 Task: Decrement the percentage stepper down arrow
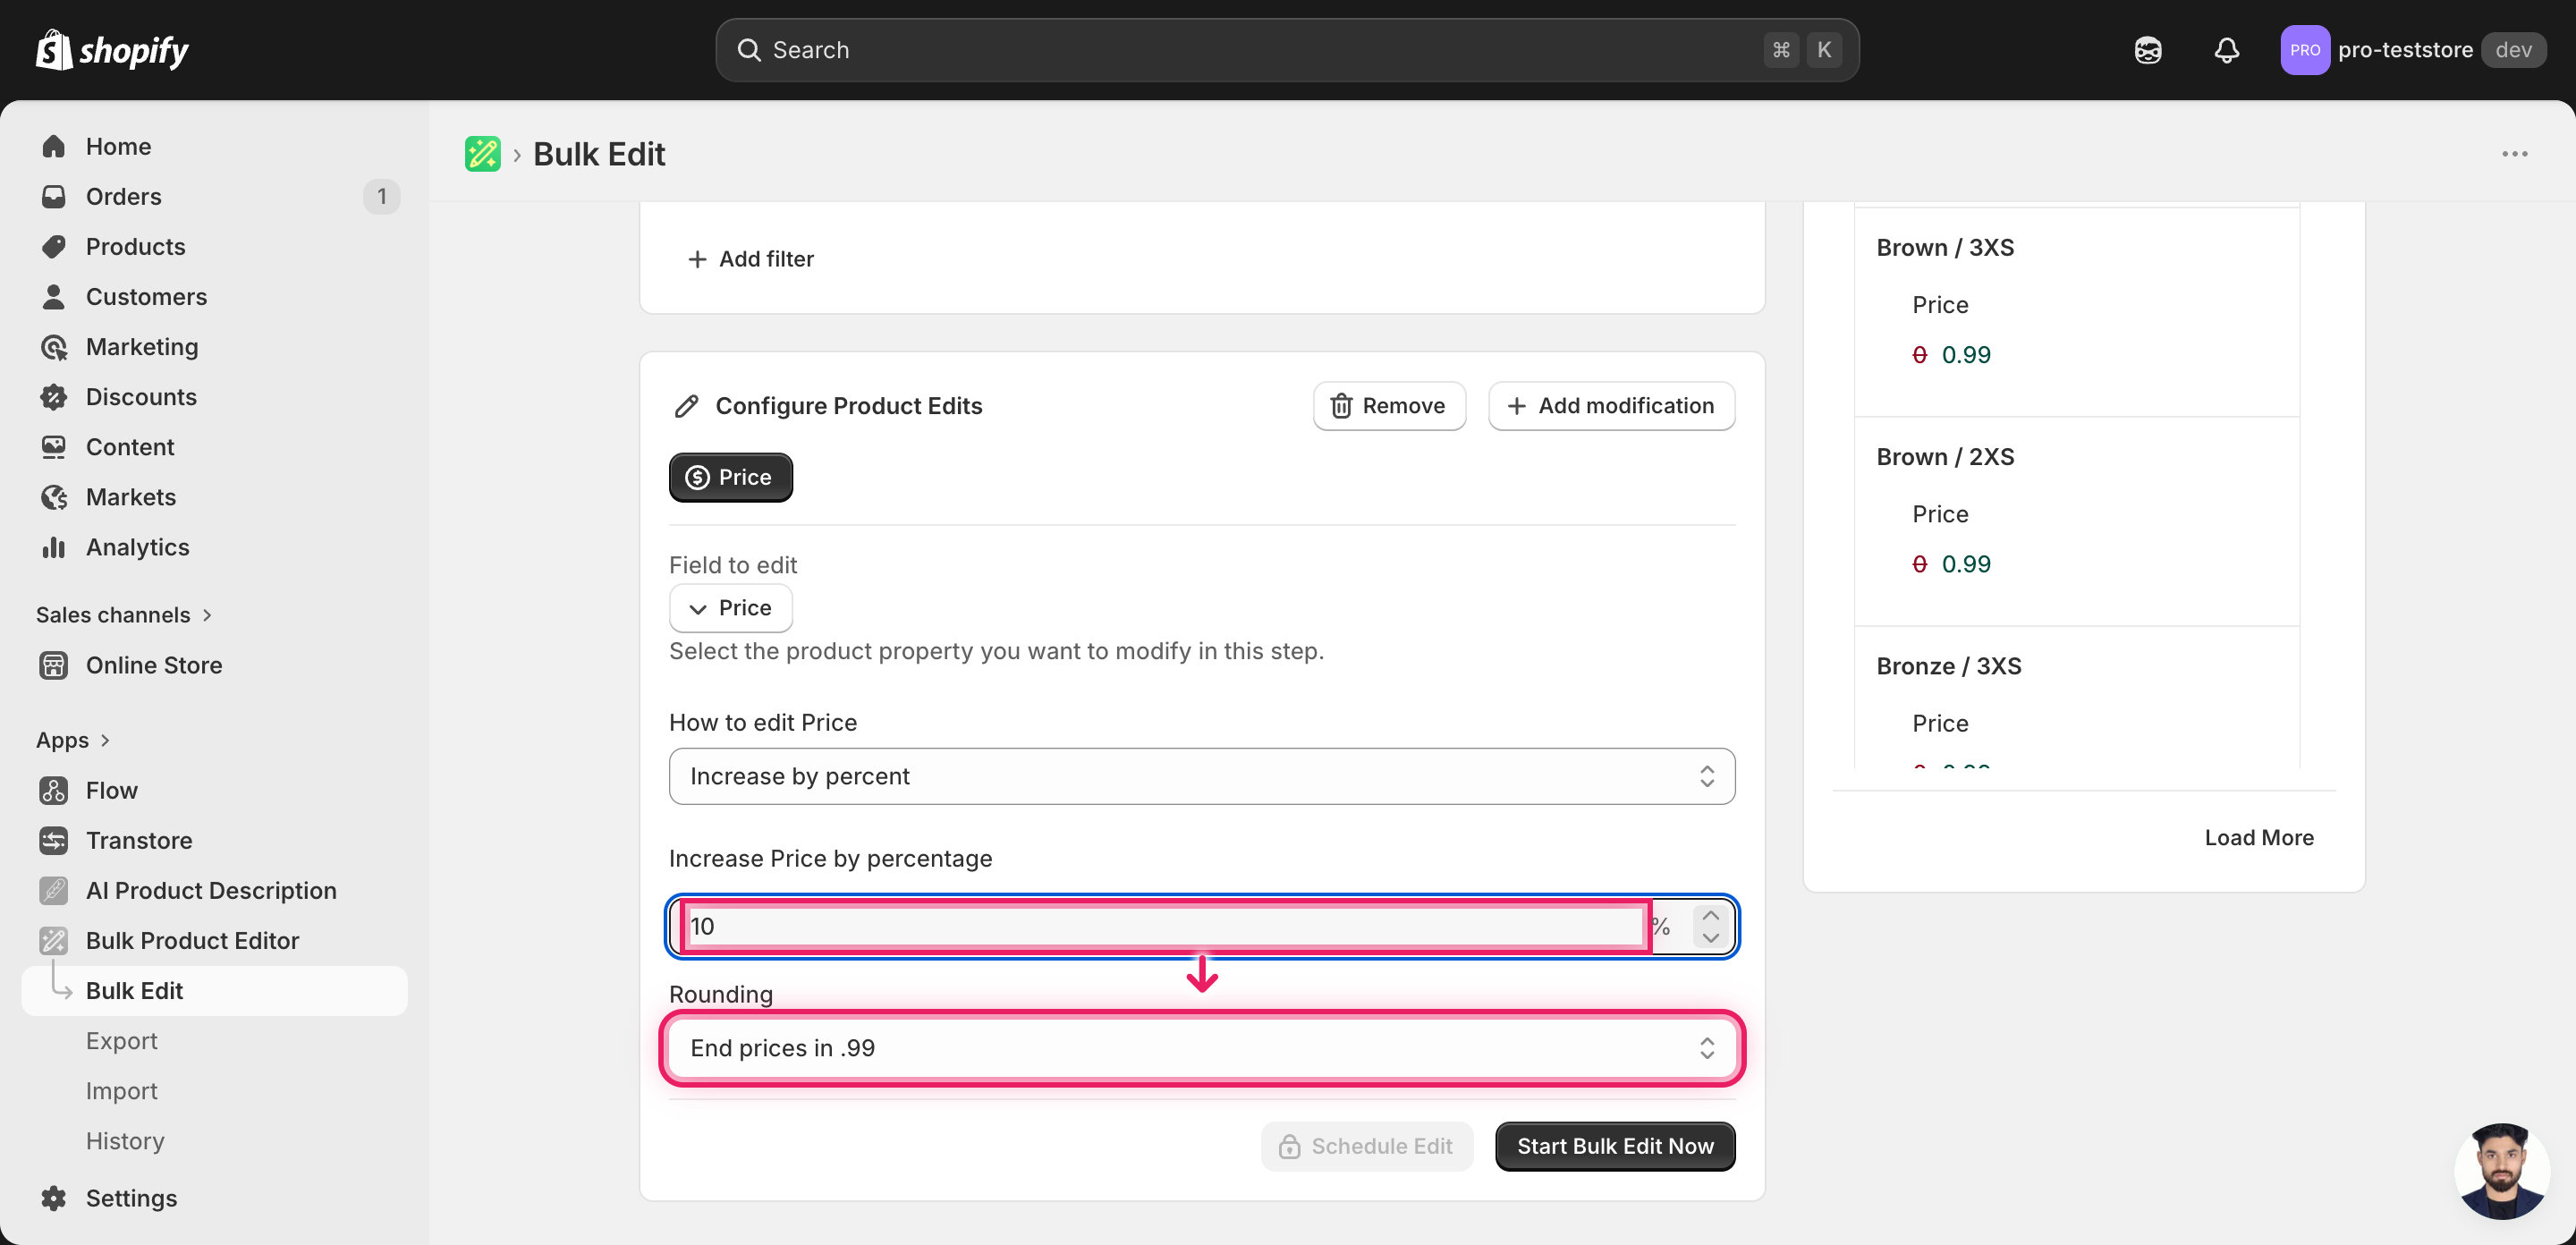(1710, 938)
